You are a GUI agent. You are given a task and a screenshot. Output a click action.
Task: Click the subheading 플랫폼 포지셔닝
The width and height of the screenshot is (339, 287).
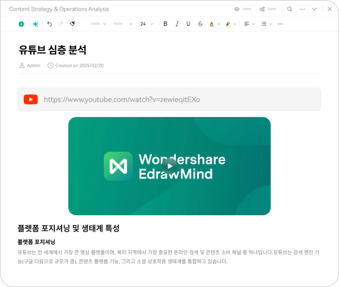tap(36, 242)
